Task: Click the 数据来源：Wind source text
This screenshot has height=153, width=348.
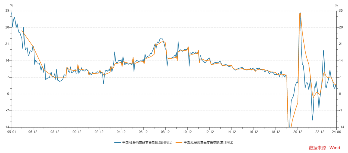Action: 324,148
